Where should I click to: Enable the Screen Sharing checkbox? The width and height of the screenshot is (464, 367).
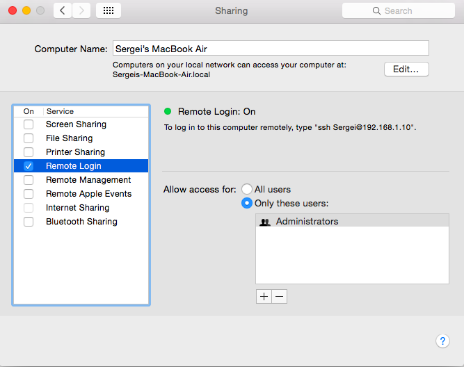coord(29,124)
